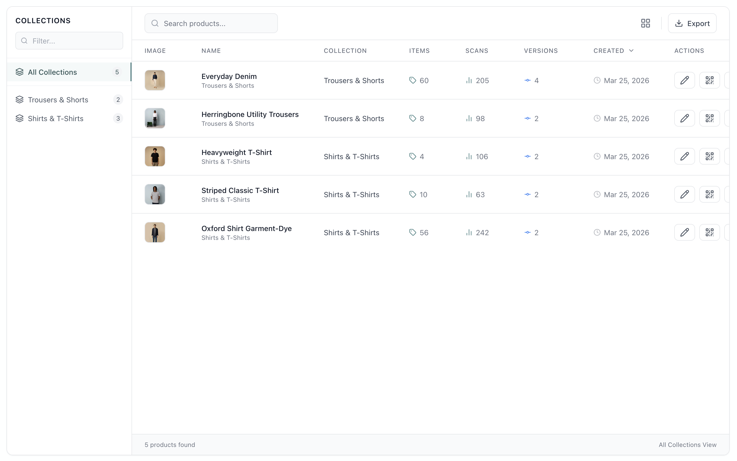737x461 pixels.
Task: Select All Collections in the sidebar
Action: click(52, 72)
